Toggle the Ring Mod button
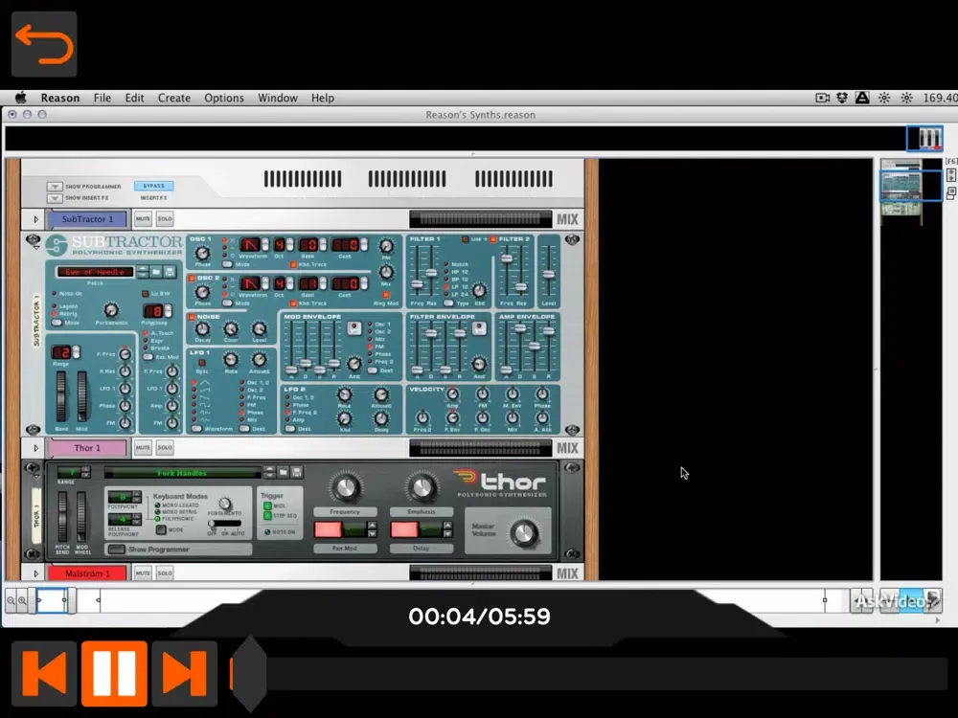958x718 pixels. (385, 296)
